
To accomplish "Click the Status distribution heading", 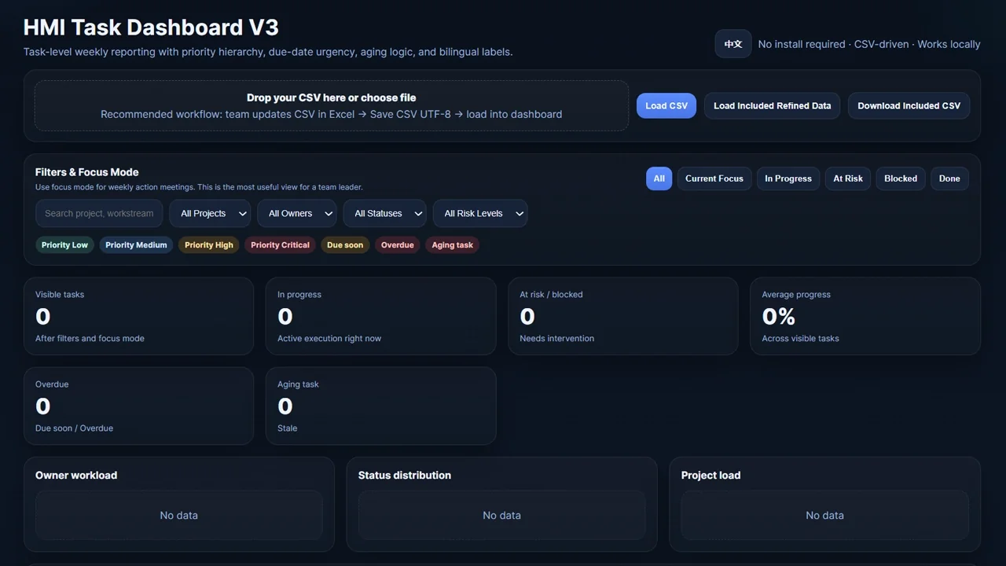I will (x=405, y=476).
